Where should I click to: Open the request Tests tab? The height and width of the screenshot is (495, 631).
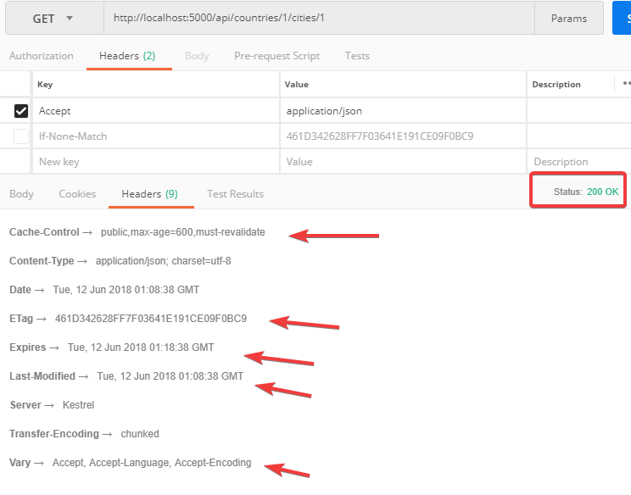click(x=357, y=56)
